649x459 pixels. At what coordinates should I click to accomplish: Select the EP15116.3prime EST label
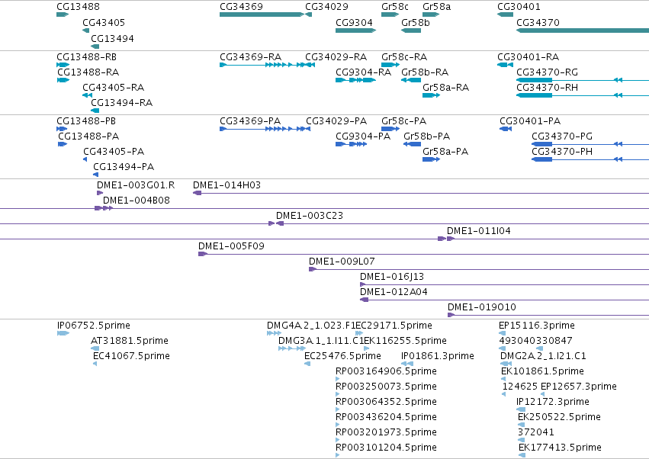(536, 326)
